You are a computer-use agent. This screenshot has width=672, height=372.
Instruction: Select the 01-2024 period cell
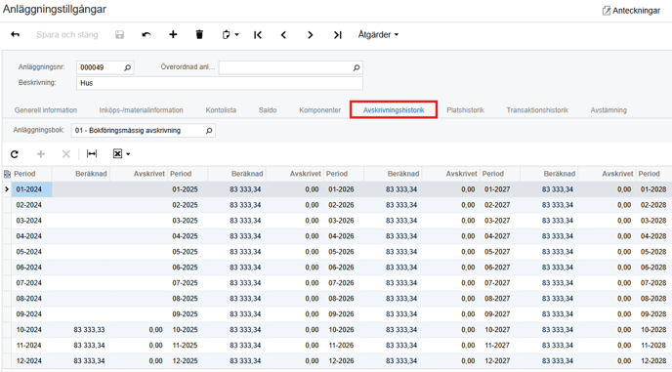(x=31, y=189)
